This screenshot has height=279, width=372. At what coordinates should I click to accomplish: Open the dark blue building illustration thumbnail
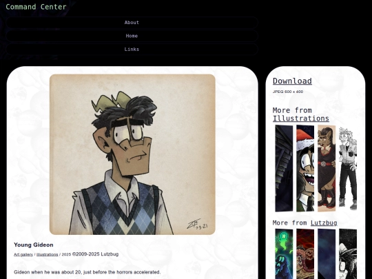coord(284,168)
